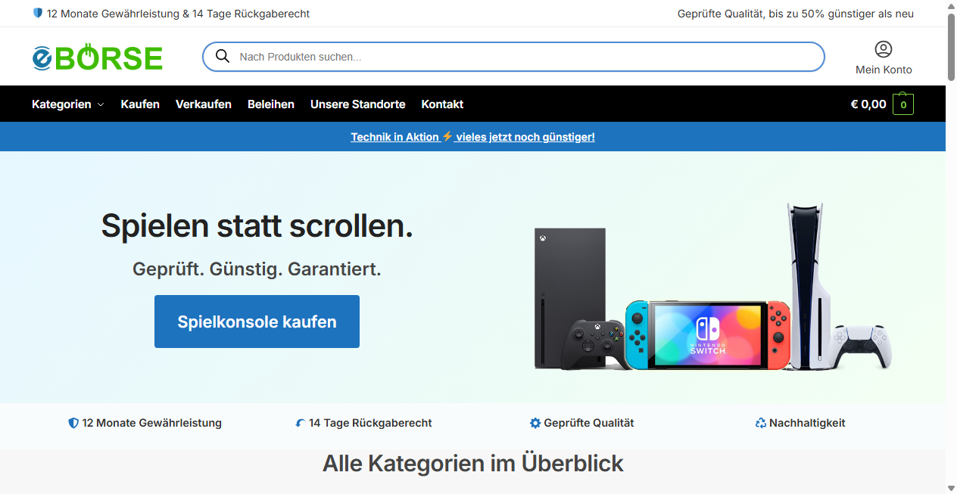Click the search magnifier icon
The image size is (957, 494).
coord(223,56)
